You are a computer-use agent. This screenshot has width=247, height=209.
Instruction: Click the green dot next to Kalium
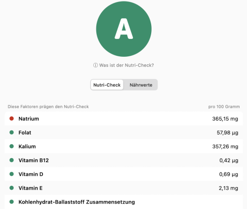[x=11, y=146]
